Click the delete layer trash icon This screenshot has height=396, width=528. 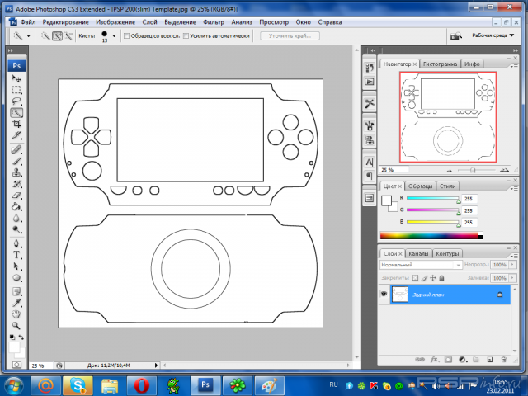click(502, 360)
